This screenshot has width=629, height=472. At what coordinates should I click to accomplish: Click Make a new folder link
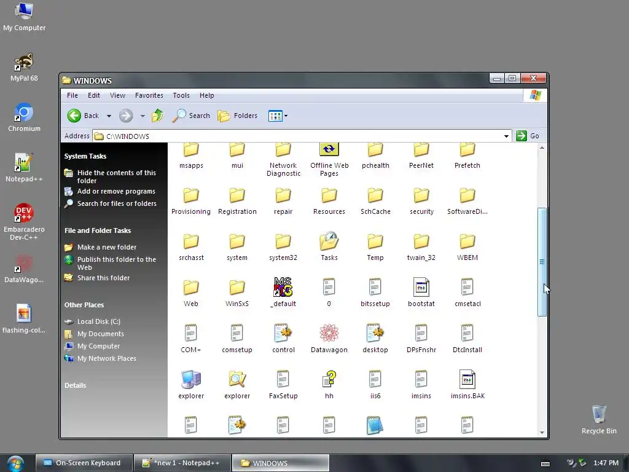click(x=107, y=247)
